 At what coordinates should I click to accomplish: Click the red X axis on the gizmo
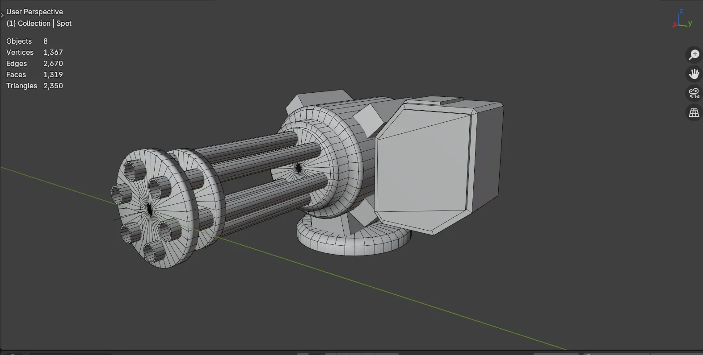point(674,25)
